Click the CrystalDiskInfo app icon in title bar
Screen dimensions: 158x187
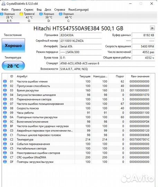click(3, 3)
